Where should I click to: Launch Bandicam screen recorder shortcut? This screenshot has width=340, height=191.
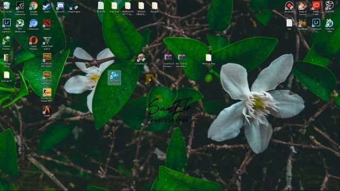click(x=289, y=7)
